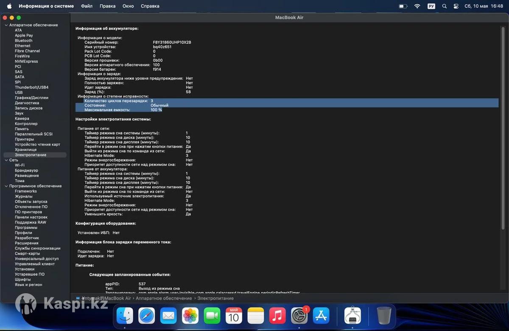Open Calendar showing May 10 in Dock
Image resolution: width=509 pixels, height=331 pixels.
(x=234, y=316)
